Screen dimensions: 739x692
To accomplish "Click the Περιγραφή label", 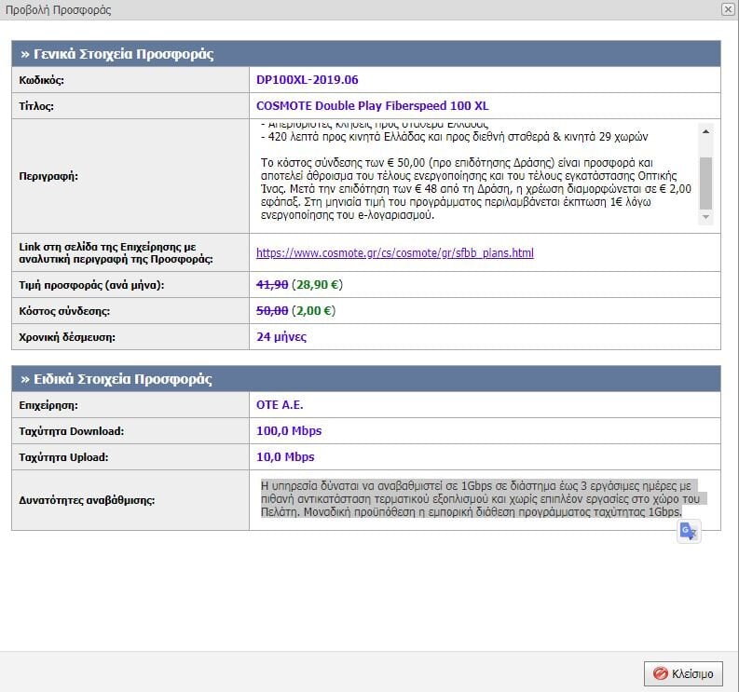I will (48, 176).
